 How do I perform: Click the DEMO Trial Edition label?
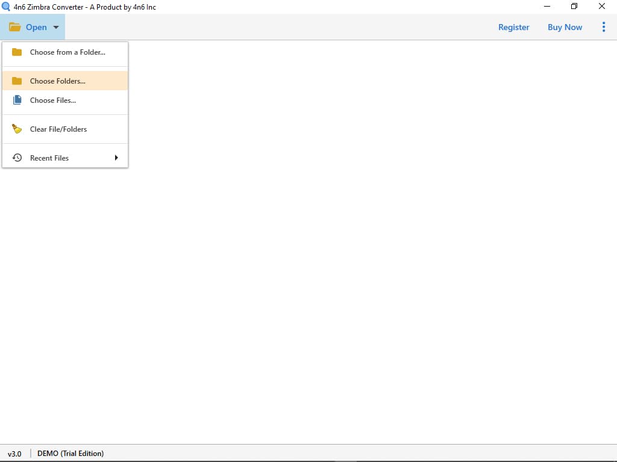coord(70,453)
